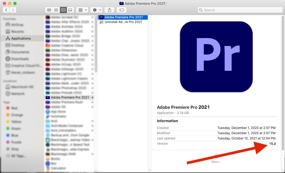Click the Pr icon in the title bar
Screen dimensions: 285x173
pos(122,3)
